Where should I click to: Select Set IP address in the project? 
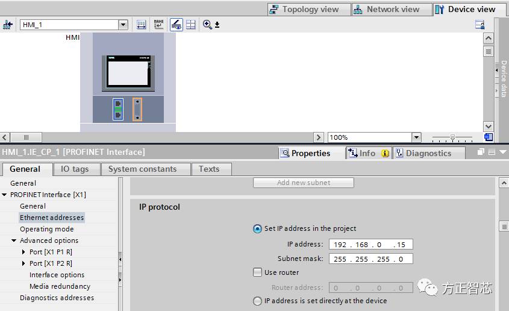(258, 229)
